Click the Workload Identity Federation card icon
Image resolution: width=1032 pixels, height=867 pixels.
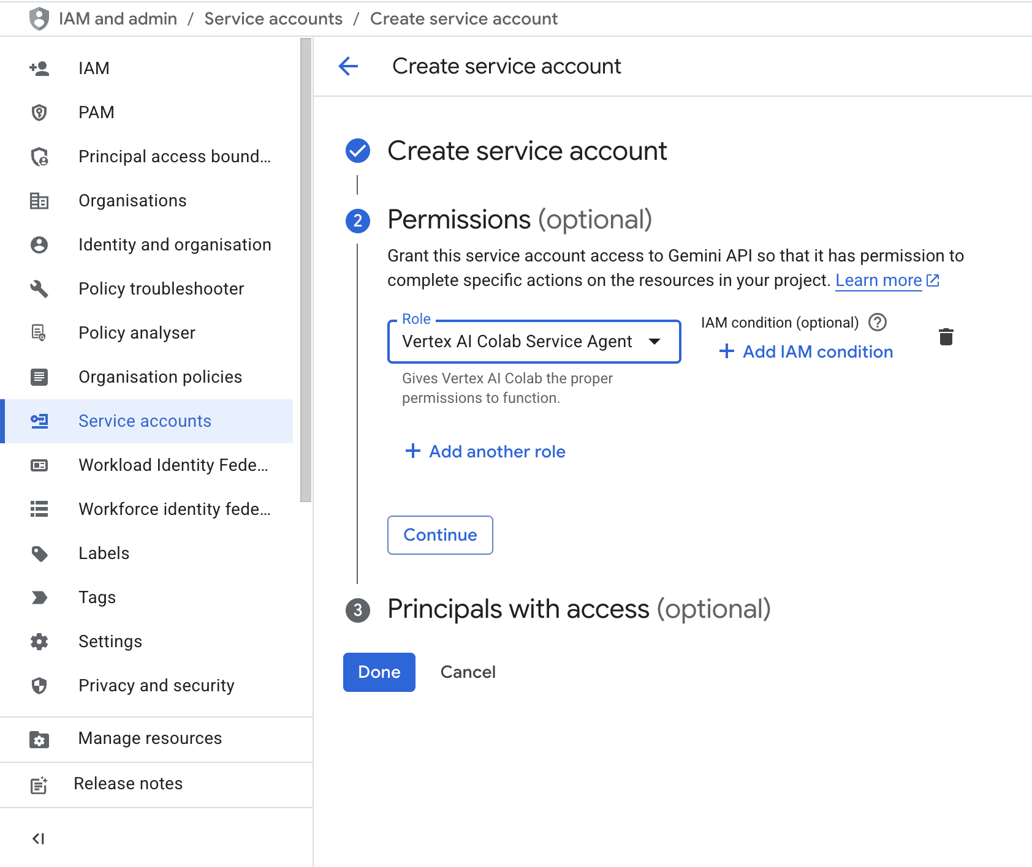[x=39, y=465]
